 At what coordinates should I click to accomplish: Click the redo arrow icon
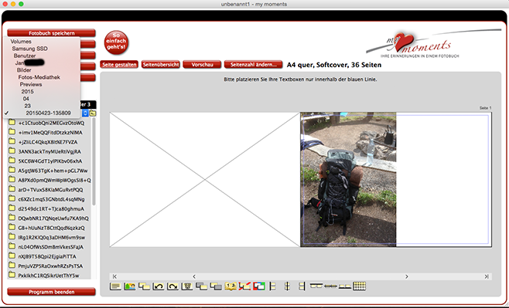pyautogui.click(x=173, y=286)
